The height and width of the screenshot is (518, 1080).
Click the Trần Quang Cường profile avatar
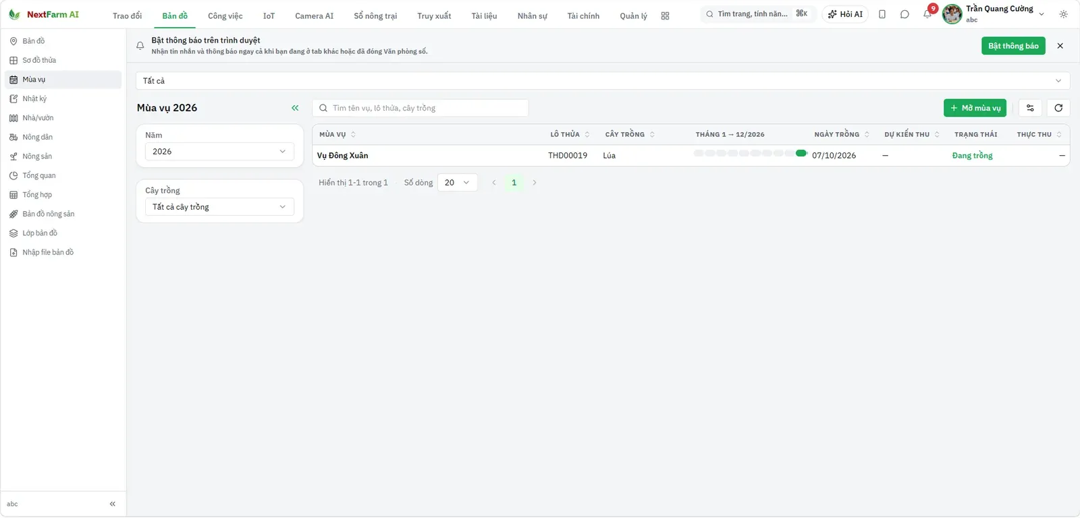952,14
